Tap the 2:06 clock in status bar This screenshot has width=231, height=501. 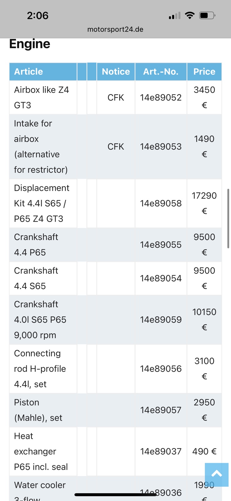coord(38,15)
